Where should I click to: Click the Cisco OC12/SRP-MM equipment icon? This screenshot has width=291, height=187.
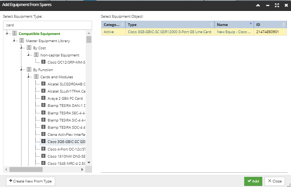(43, 62)
